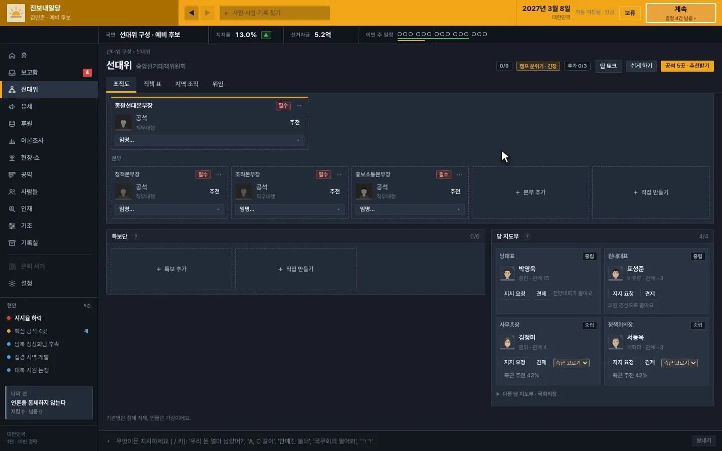Viewport: 722px width, 451px height.
Task: Open the 임명 dropdown for 총괄선대본부장
Action: pyautogui.click(x=210, y=140)
